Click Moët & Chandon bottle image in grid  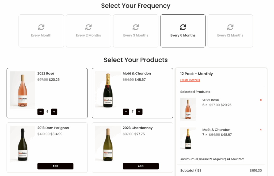(x=108, y=90)
